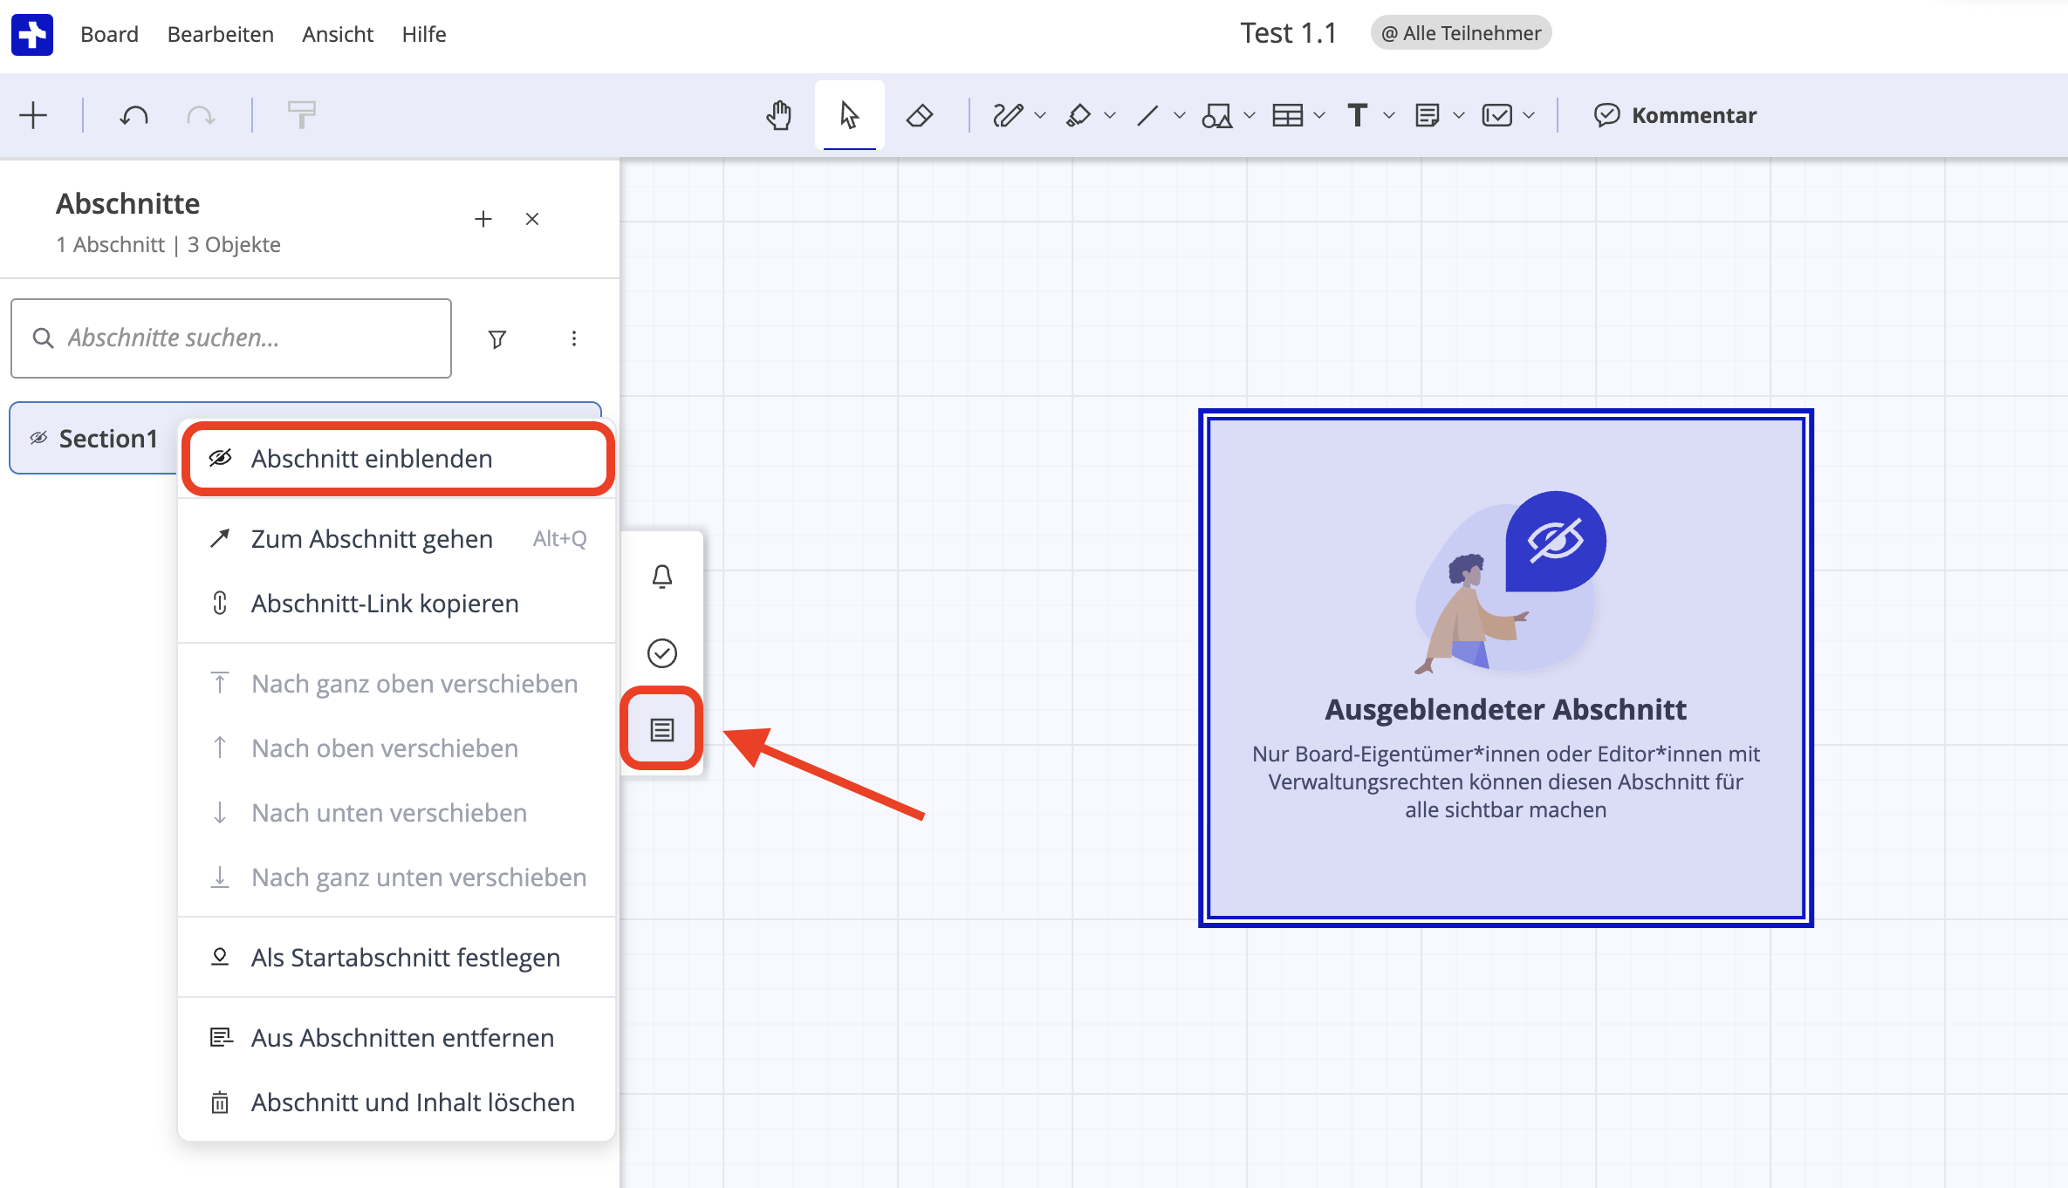The width and height of the screenshot is (2068, 1188).
Task: Choose Abschnitt-Link kopieren
Action: pyautogui.click(x=398, y=604)
